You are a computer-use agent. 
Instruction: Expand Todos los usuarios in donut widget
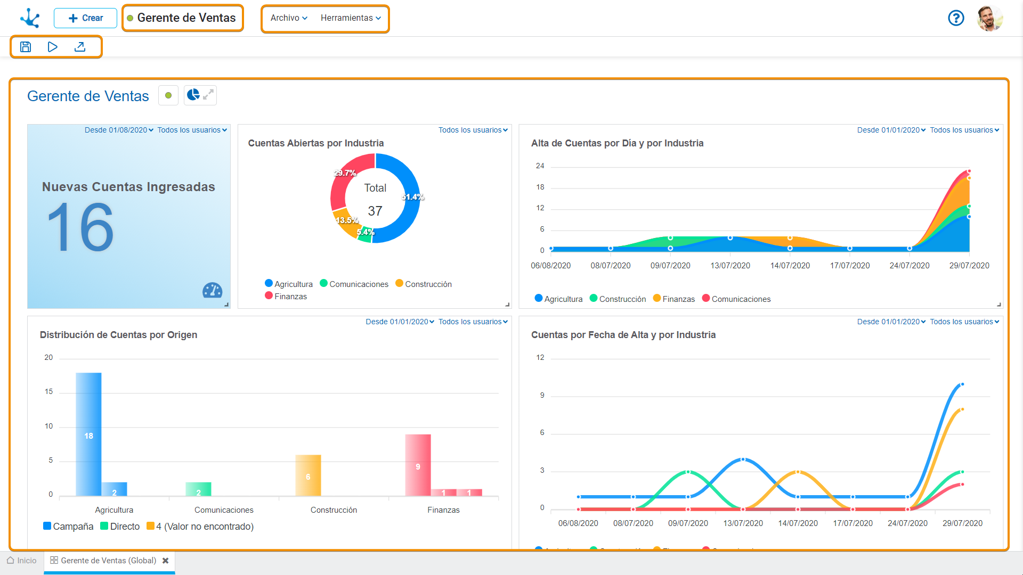click(x=473, y=130)
